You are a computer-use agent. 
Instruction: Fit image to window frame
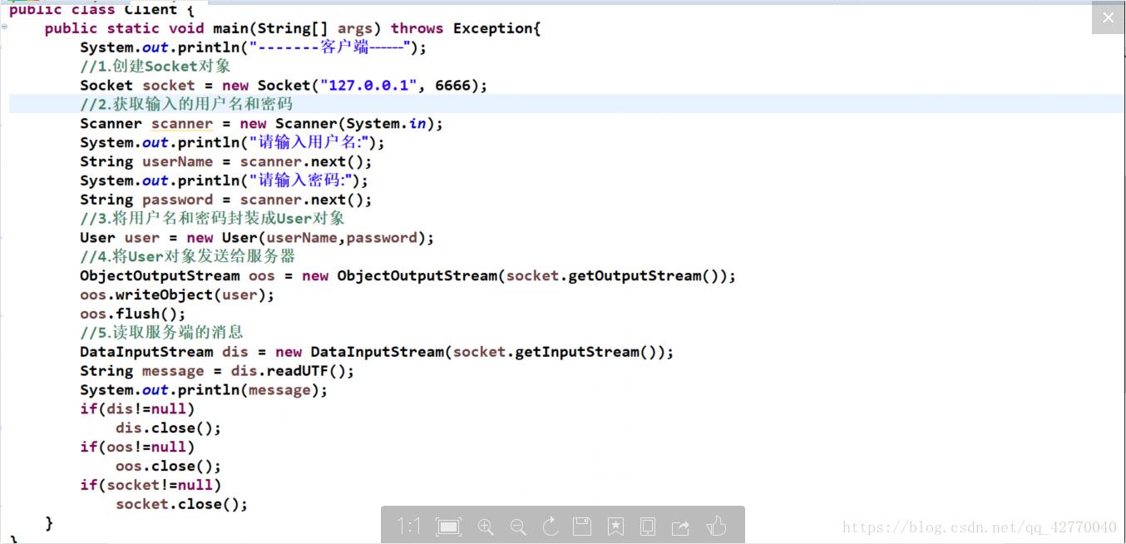click(448, 527)
